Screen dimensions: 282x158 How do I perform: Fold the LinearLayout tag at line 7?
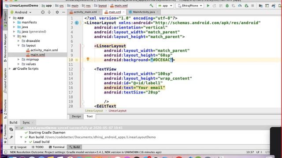pyautogui.click(x=83, y=46)
